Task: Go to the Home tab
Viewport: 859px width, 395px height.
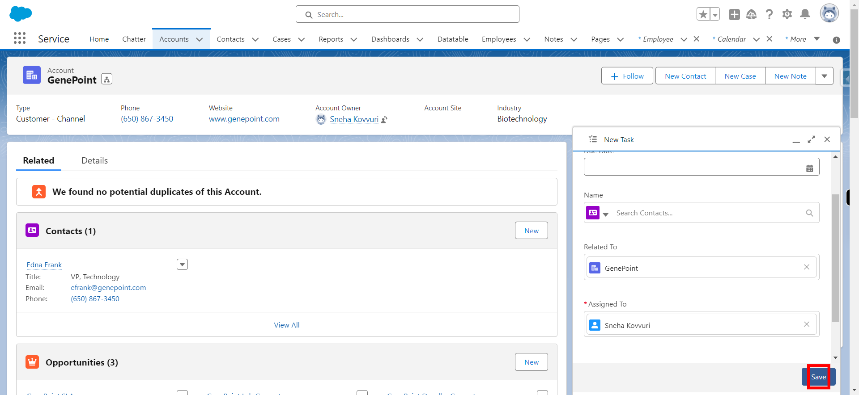Action: (99, 39)
